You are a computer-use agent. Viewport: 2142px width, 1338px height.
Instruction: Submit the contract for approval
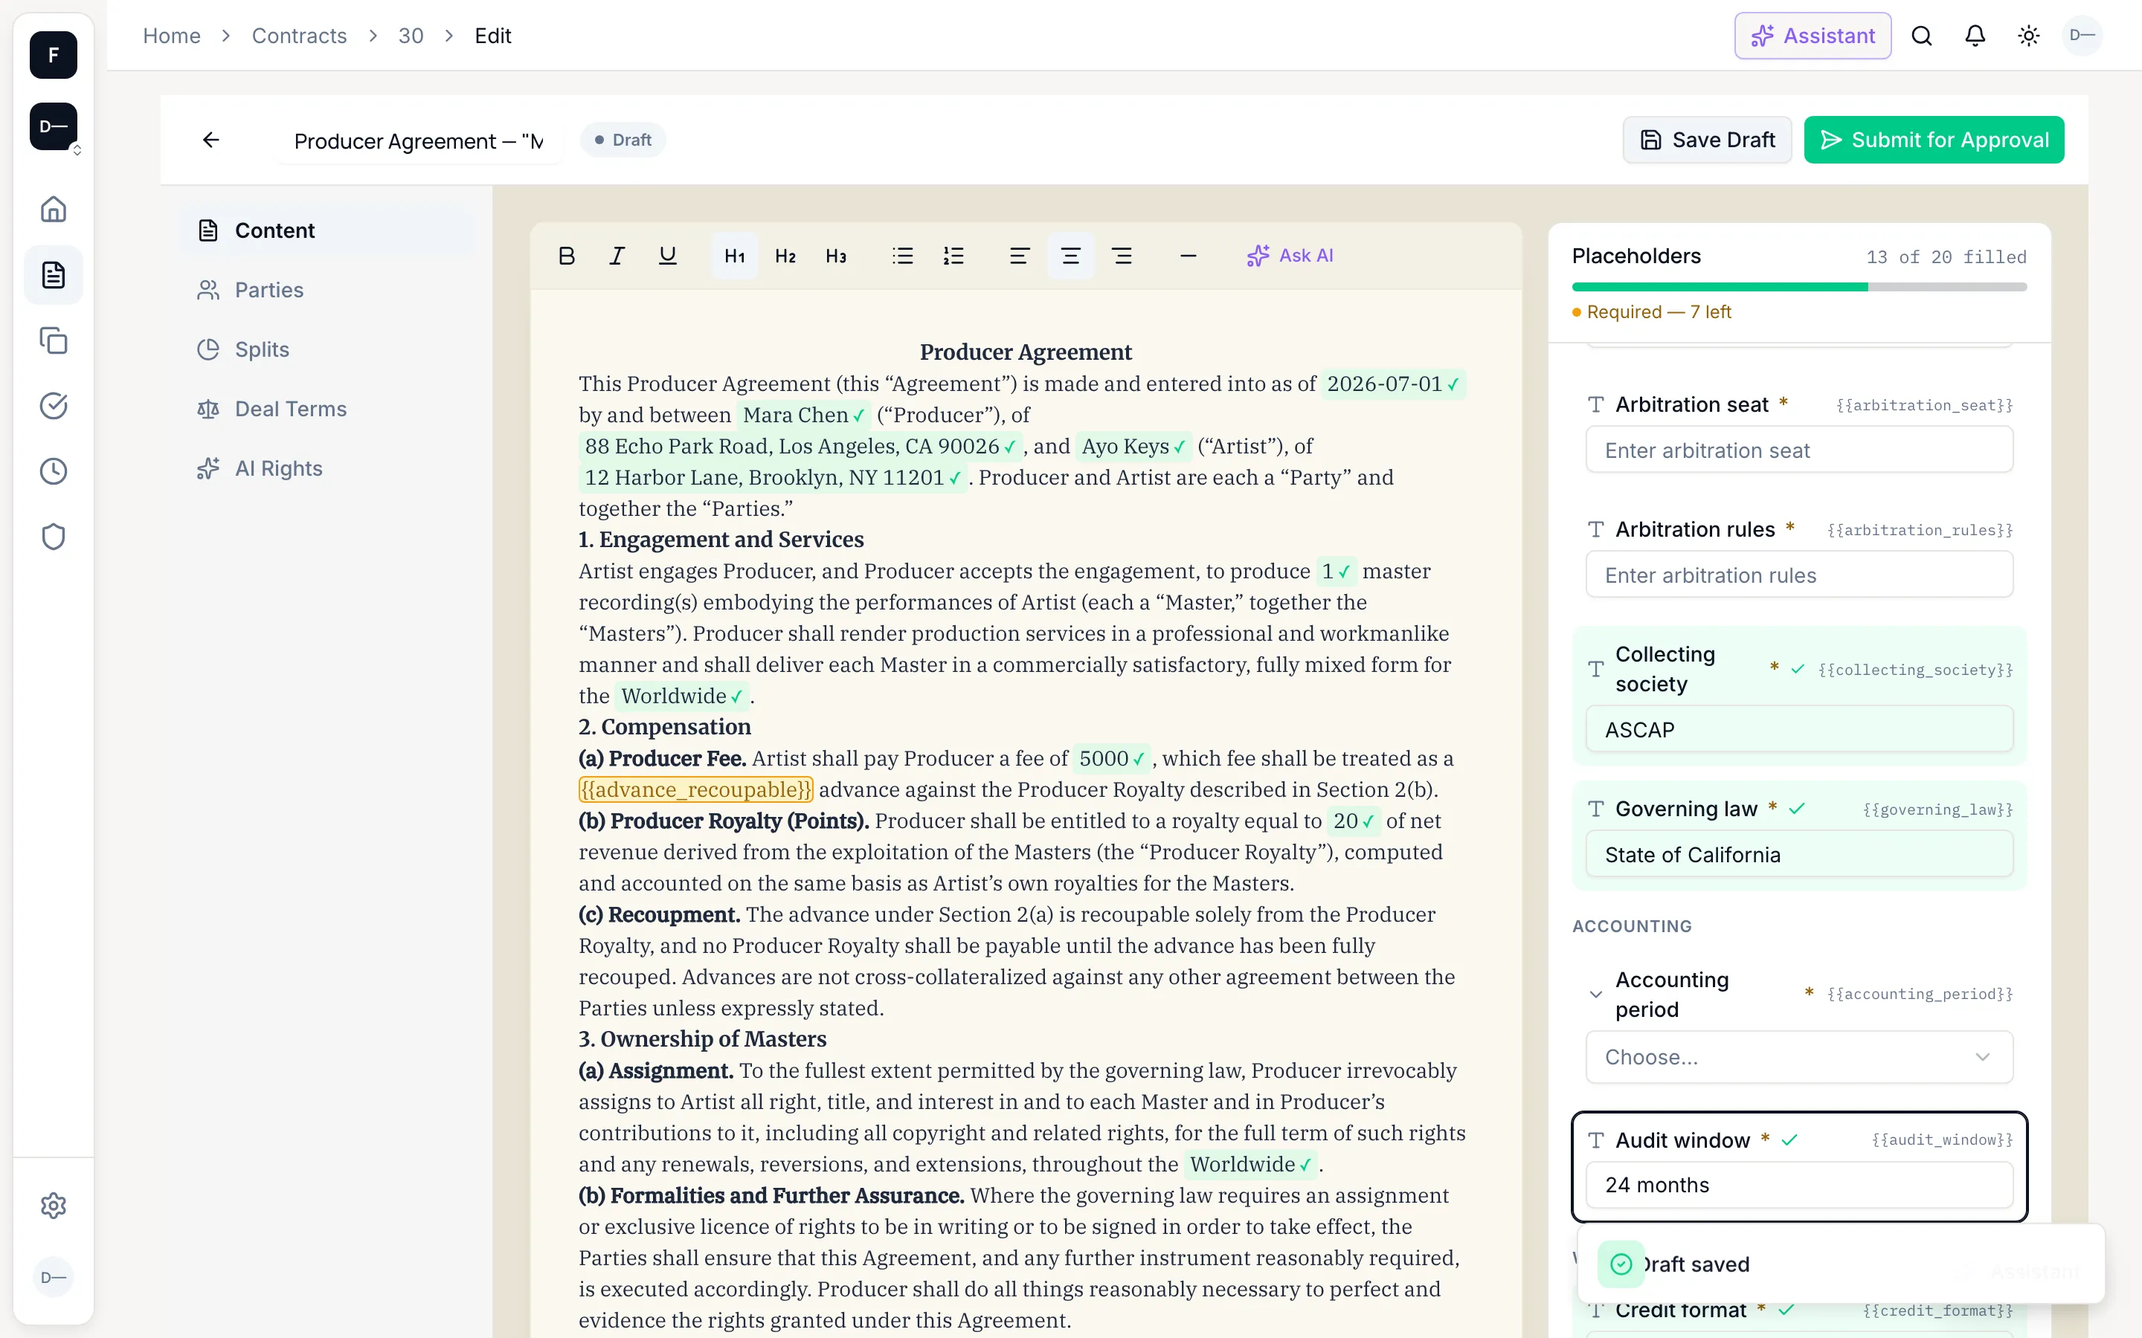coord(1934,140)
